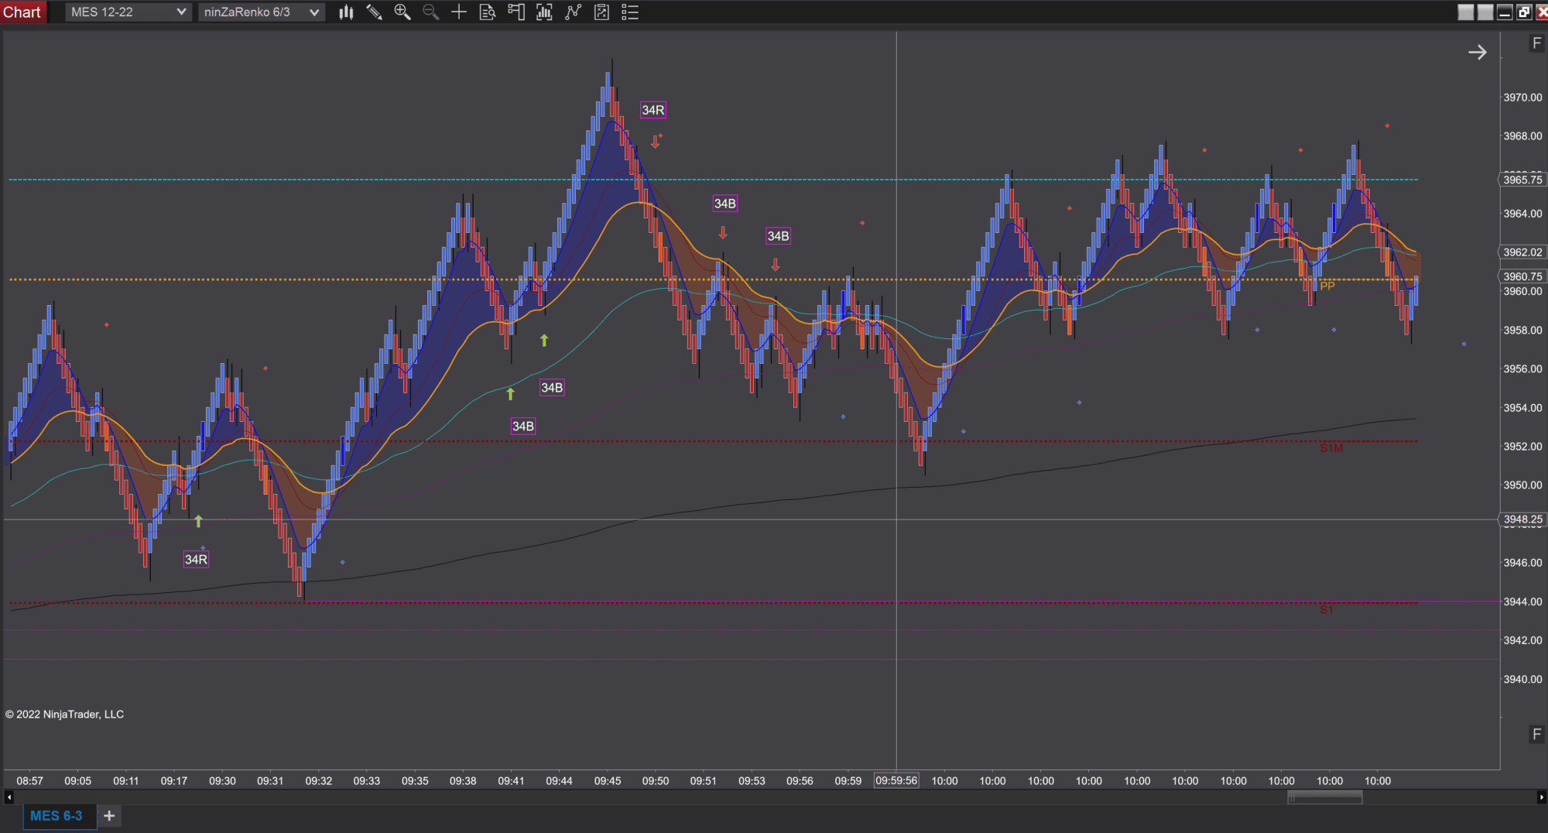Click the right-pointing arrow above the chart
This screenshot has width=1548, height=833.
coord(1478,52)
